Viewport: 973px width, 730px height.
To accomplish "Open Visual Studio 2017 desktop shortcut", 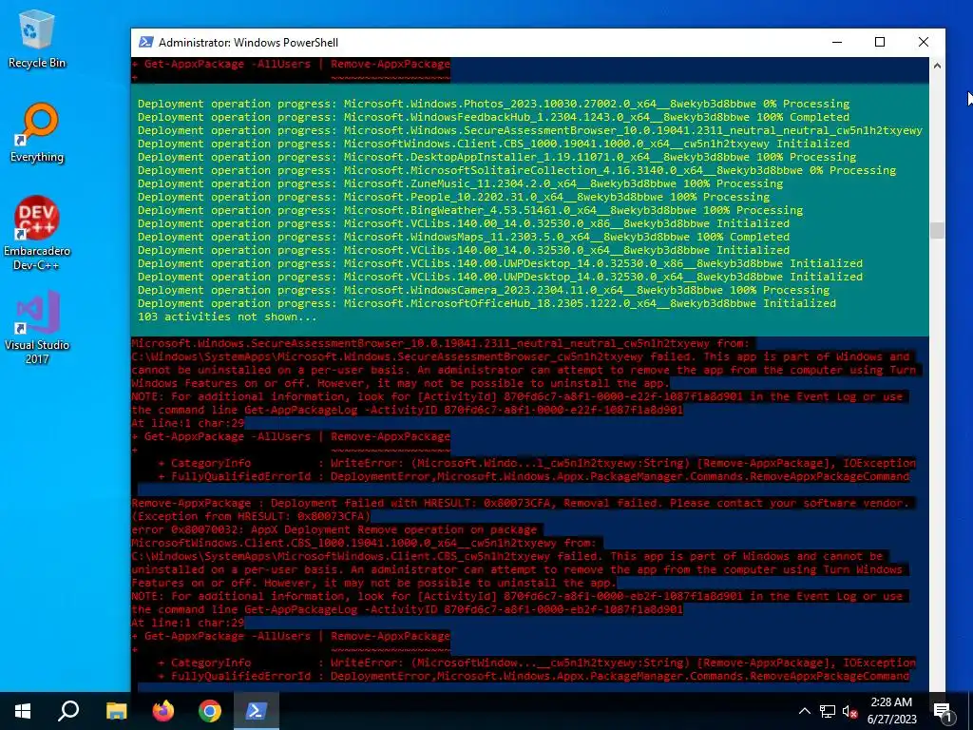I will [x=37, y=327].
